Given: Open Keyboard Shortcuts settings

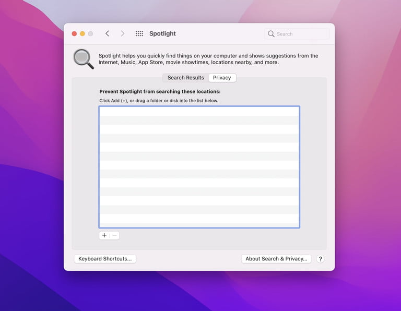Looking at the screenshot, I should (x=105, y=259).
